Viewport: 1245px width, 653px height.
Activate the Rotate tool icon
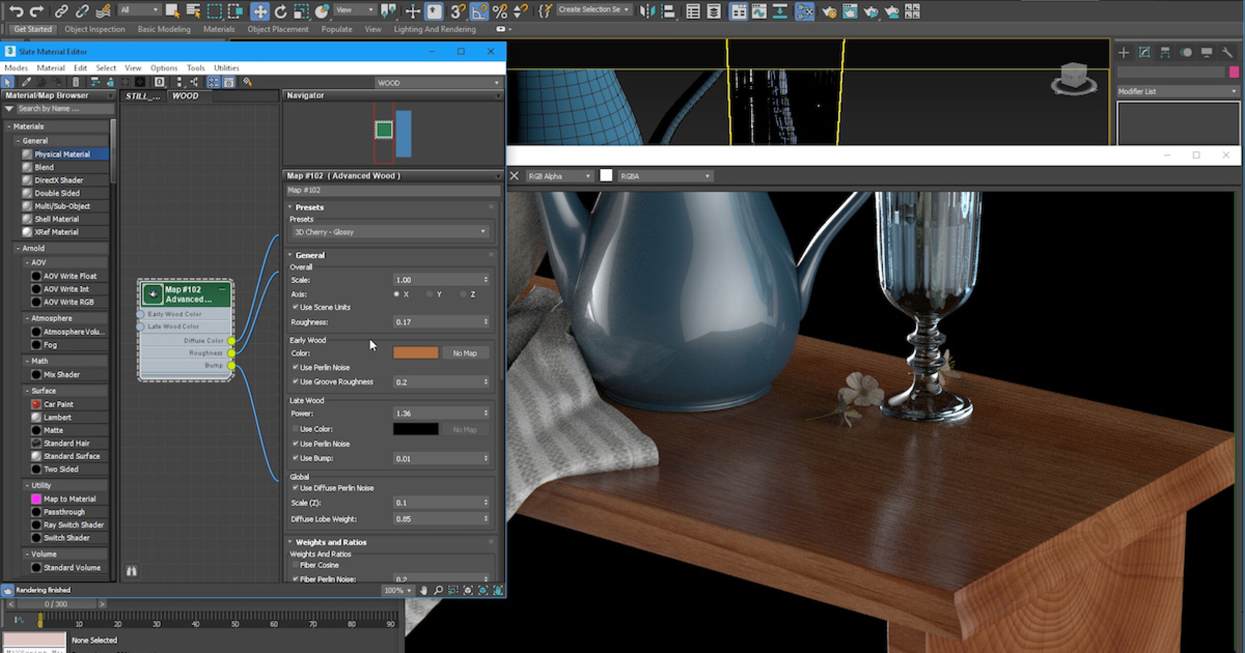pyautogui.click(x=280, y=11)
